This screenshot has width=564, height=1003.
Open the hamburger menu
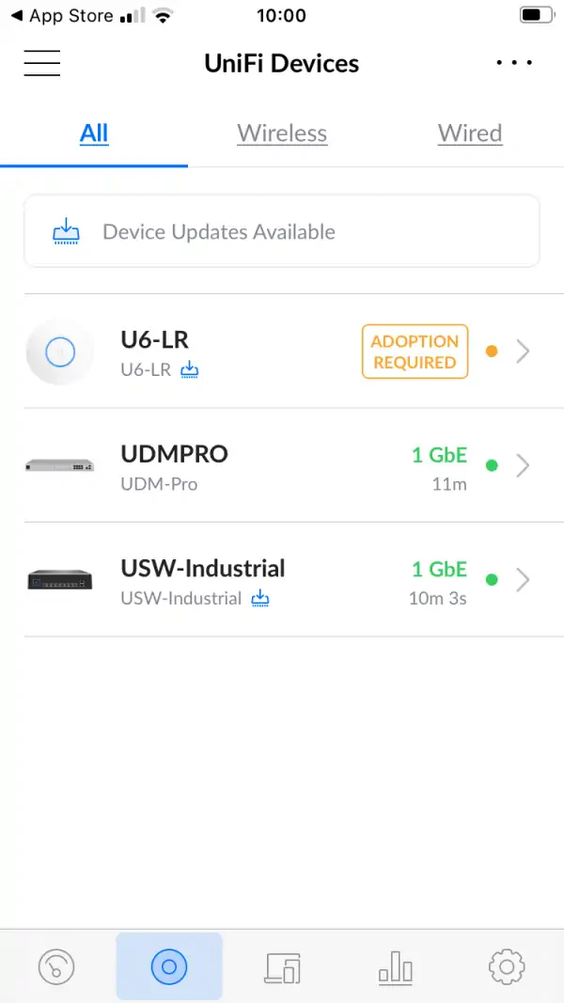point(42,63)
